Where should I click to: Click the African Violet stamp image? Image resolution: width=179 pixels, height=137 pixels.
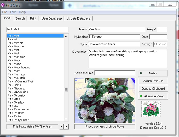coord(151,109)
